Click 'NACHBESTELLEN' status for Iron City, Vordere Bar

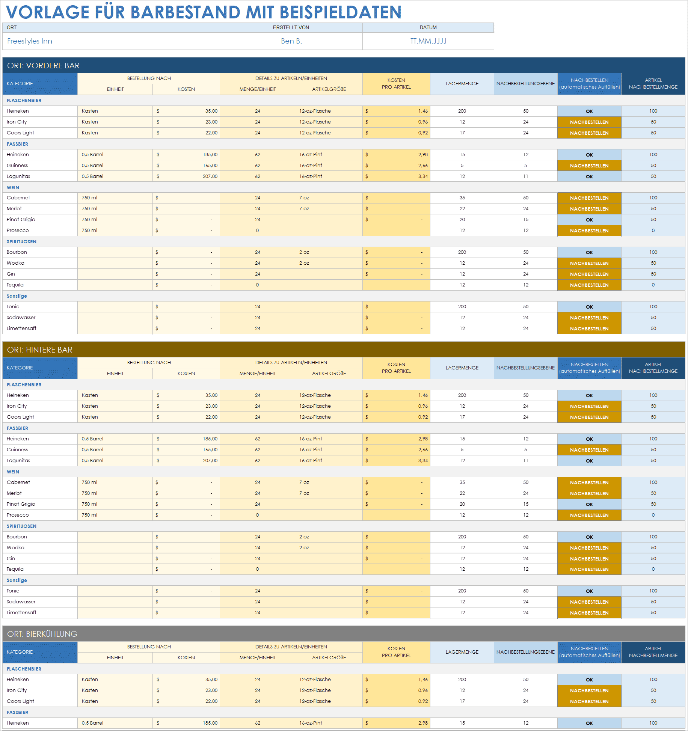[589, 122]
